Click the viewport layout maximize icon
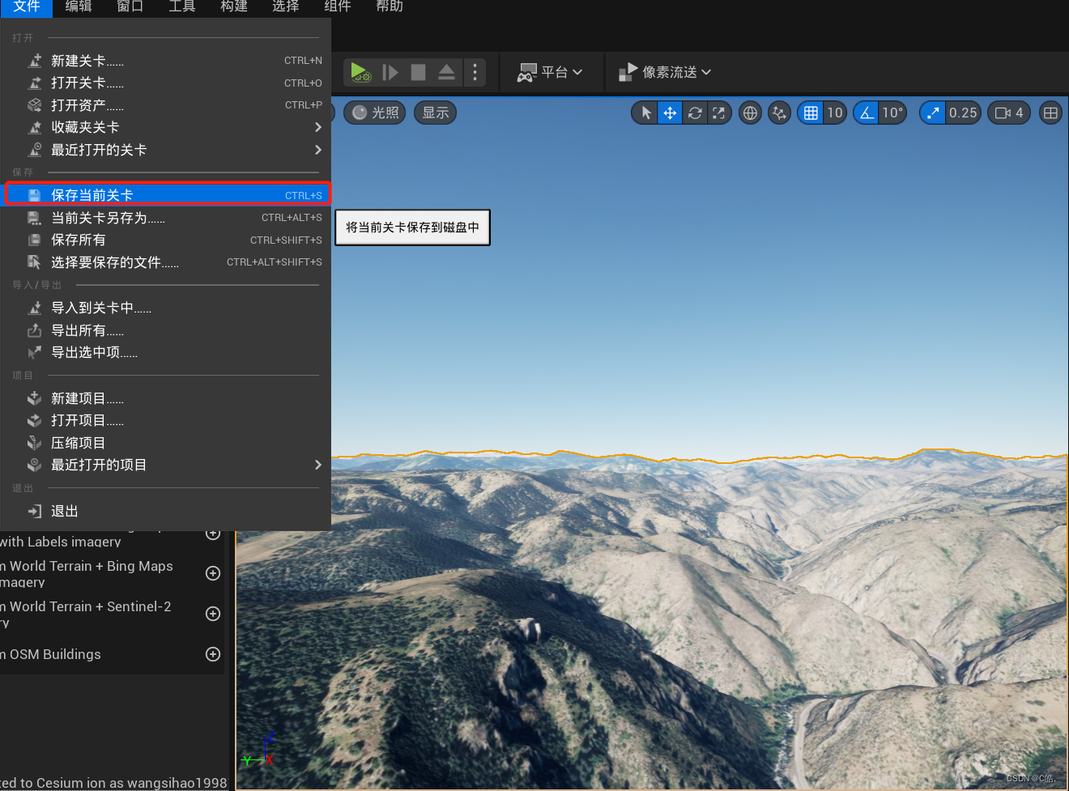 point(1050,113)
